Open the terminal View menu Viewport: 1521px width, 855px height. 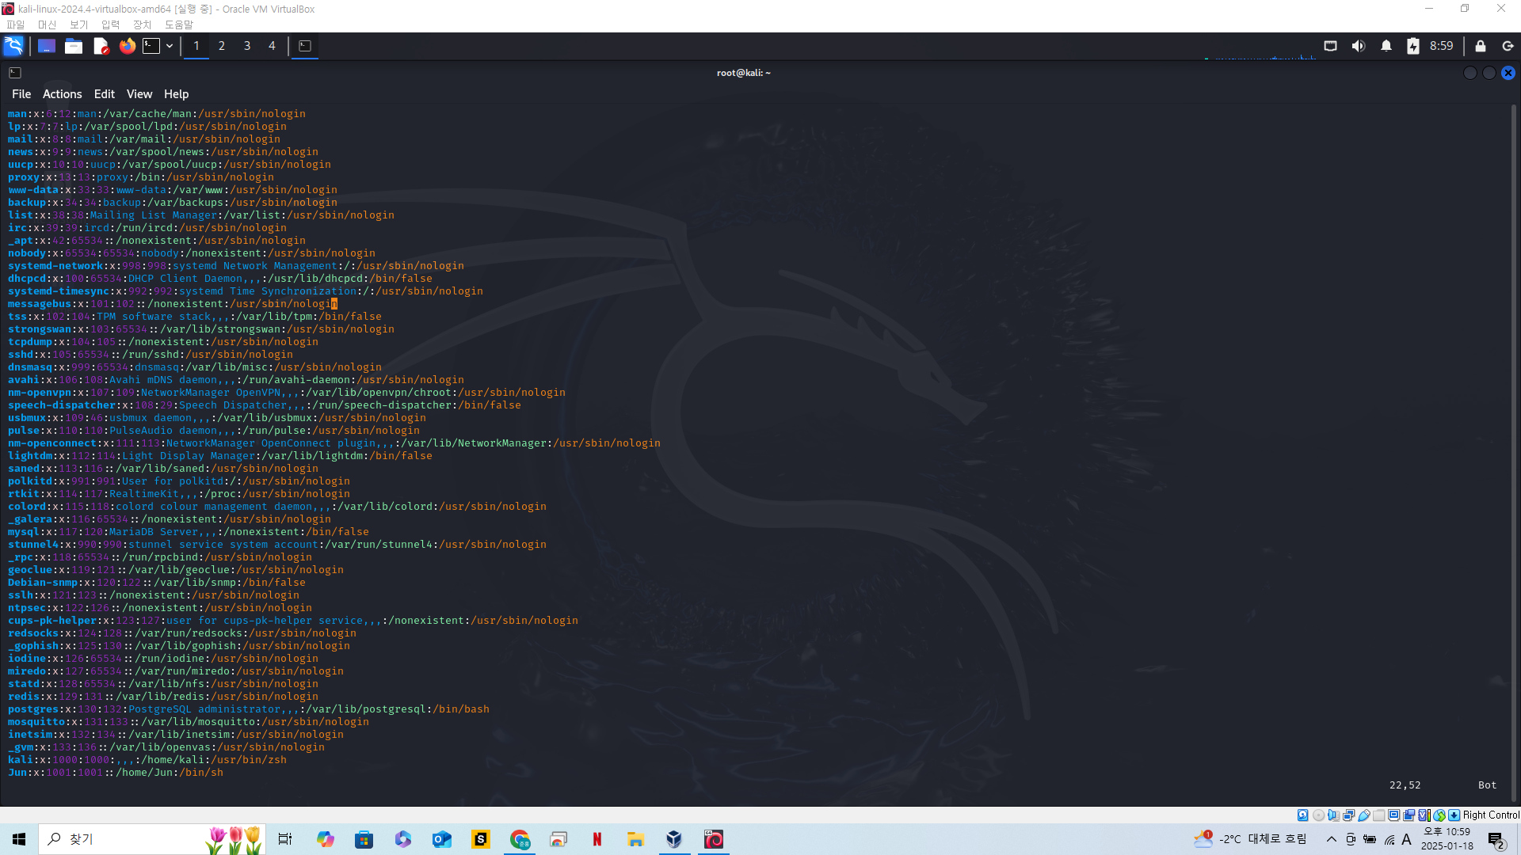coord(139,94)
